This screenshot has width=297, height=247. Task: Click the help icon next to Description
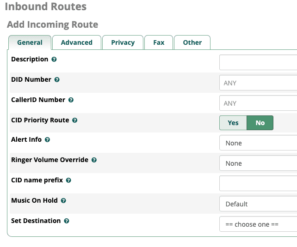click(54, 60)
